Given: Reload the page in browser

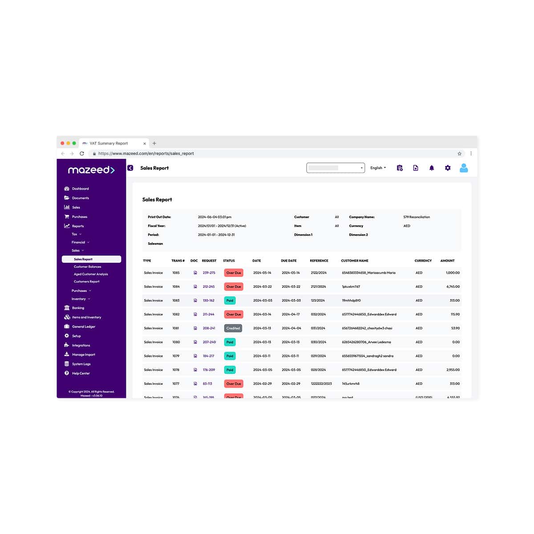Looking at the screenshot, I should point(82,154).
